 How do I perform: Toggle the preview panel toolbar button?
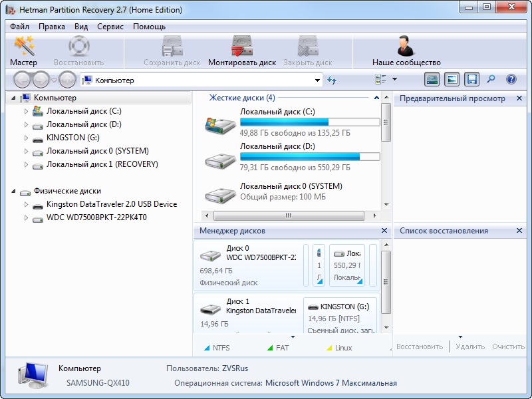point(452,80)
